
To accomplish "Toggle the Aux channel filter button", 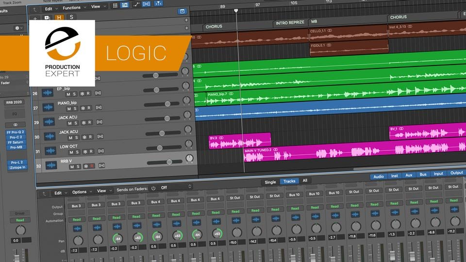I will (x=409, y=175).
